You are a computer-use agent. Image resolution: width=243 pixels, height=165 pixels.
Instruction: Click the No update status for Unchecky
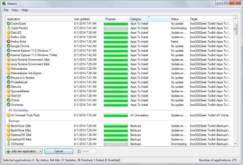tap(177, 105)
